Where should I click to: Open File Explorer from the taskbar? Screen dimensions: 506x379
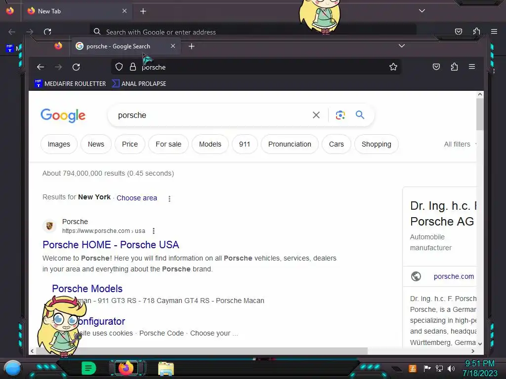166,369
